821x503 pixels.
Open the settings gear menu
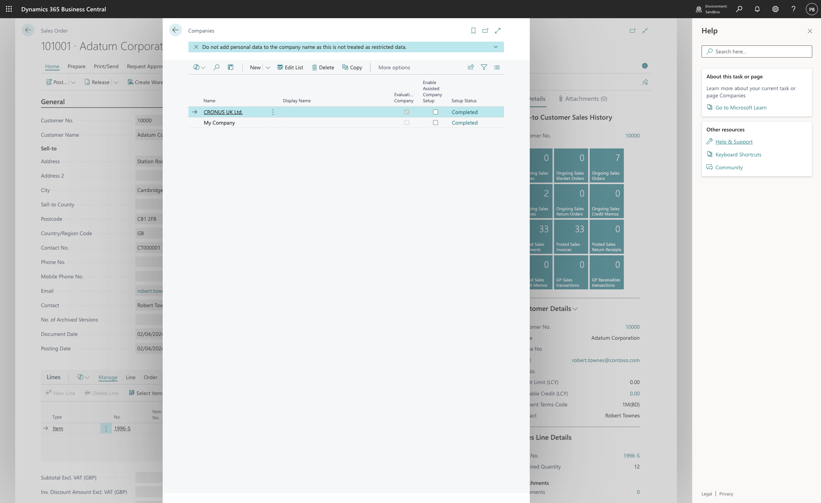coord(775,9)
